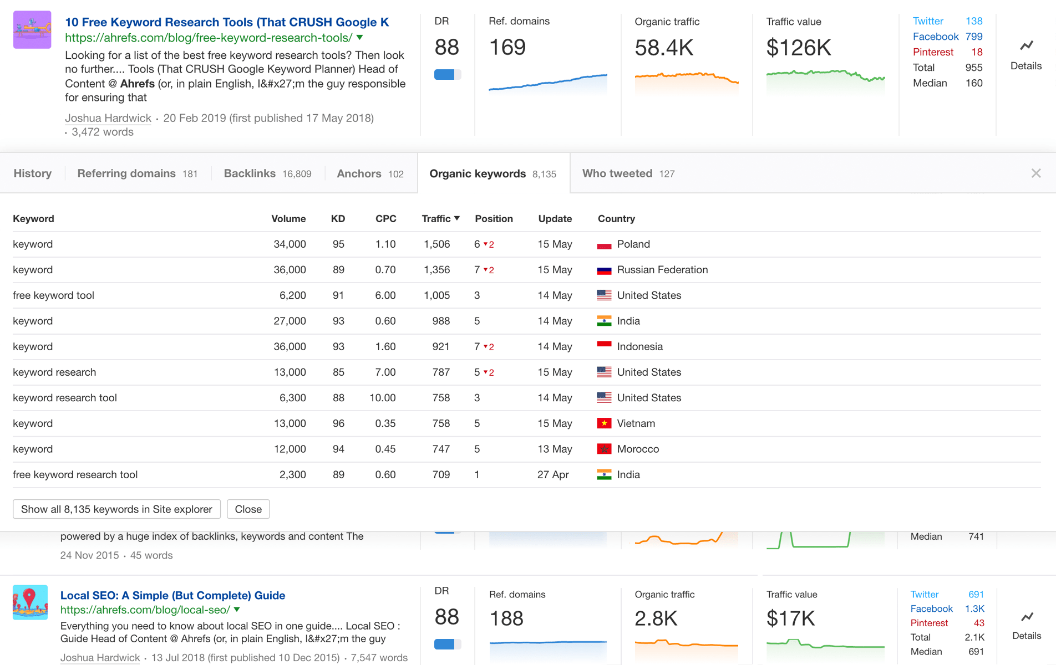
Task: Open the ahrefs.com/blog/local-seo/ URL
Action: click(x=145, y=610)
